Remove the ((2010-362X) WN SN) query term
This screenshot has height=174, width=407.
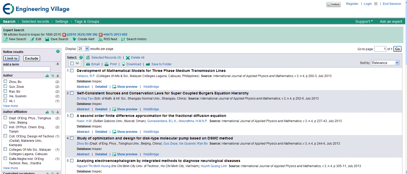coord(64,35)
